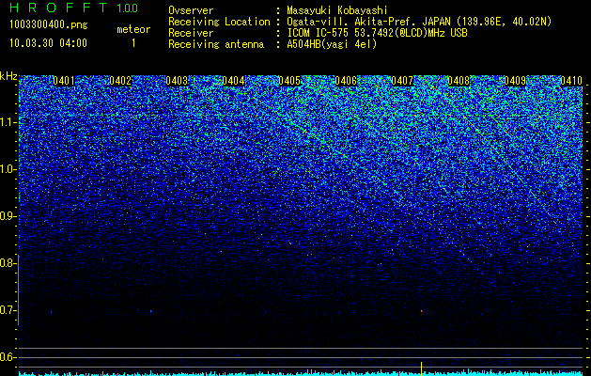Click the 0.9 kHz axis label
This screenshot has height=376, width=591.
coord(8,216)
